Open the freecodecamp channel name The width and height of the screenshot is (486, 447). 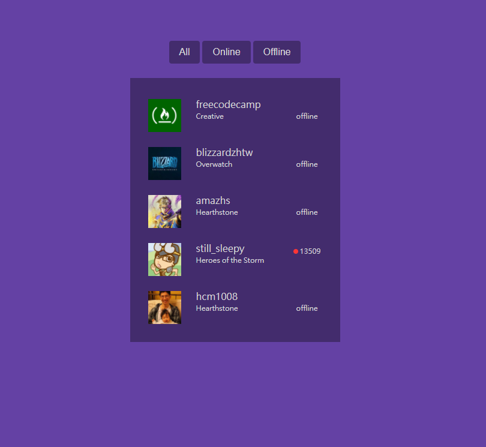point(228,104)
